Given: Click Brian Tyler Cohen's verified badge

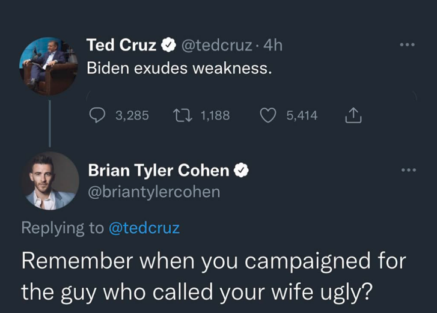Looking at the screenshot, I should tap(241, 171).
